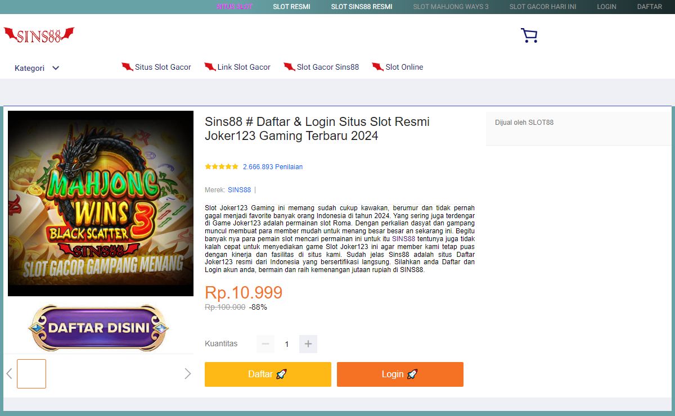Expand the Kategori dropdown

(x=37, y=68)
